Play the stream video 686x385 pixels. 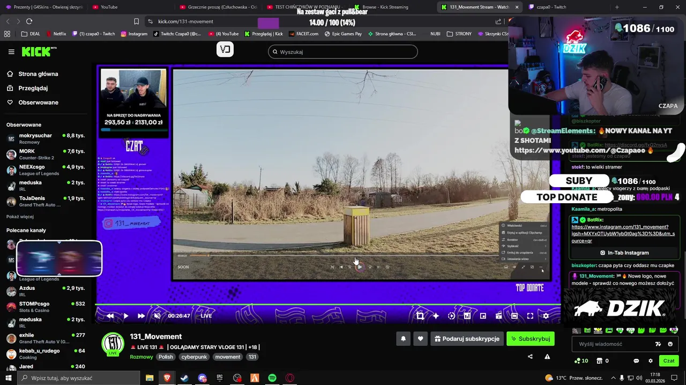pyautogui.click(x=125, y=316)
